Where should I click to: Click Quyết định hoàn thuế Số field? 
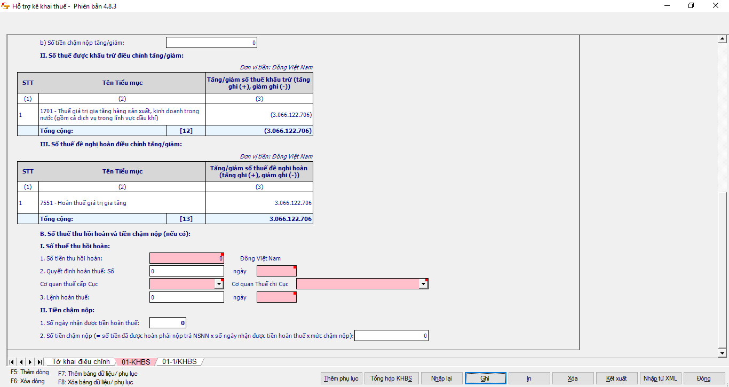coord(187,271)
